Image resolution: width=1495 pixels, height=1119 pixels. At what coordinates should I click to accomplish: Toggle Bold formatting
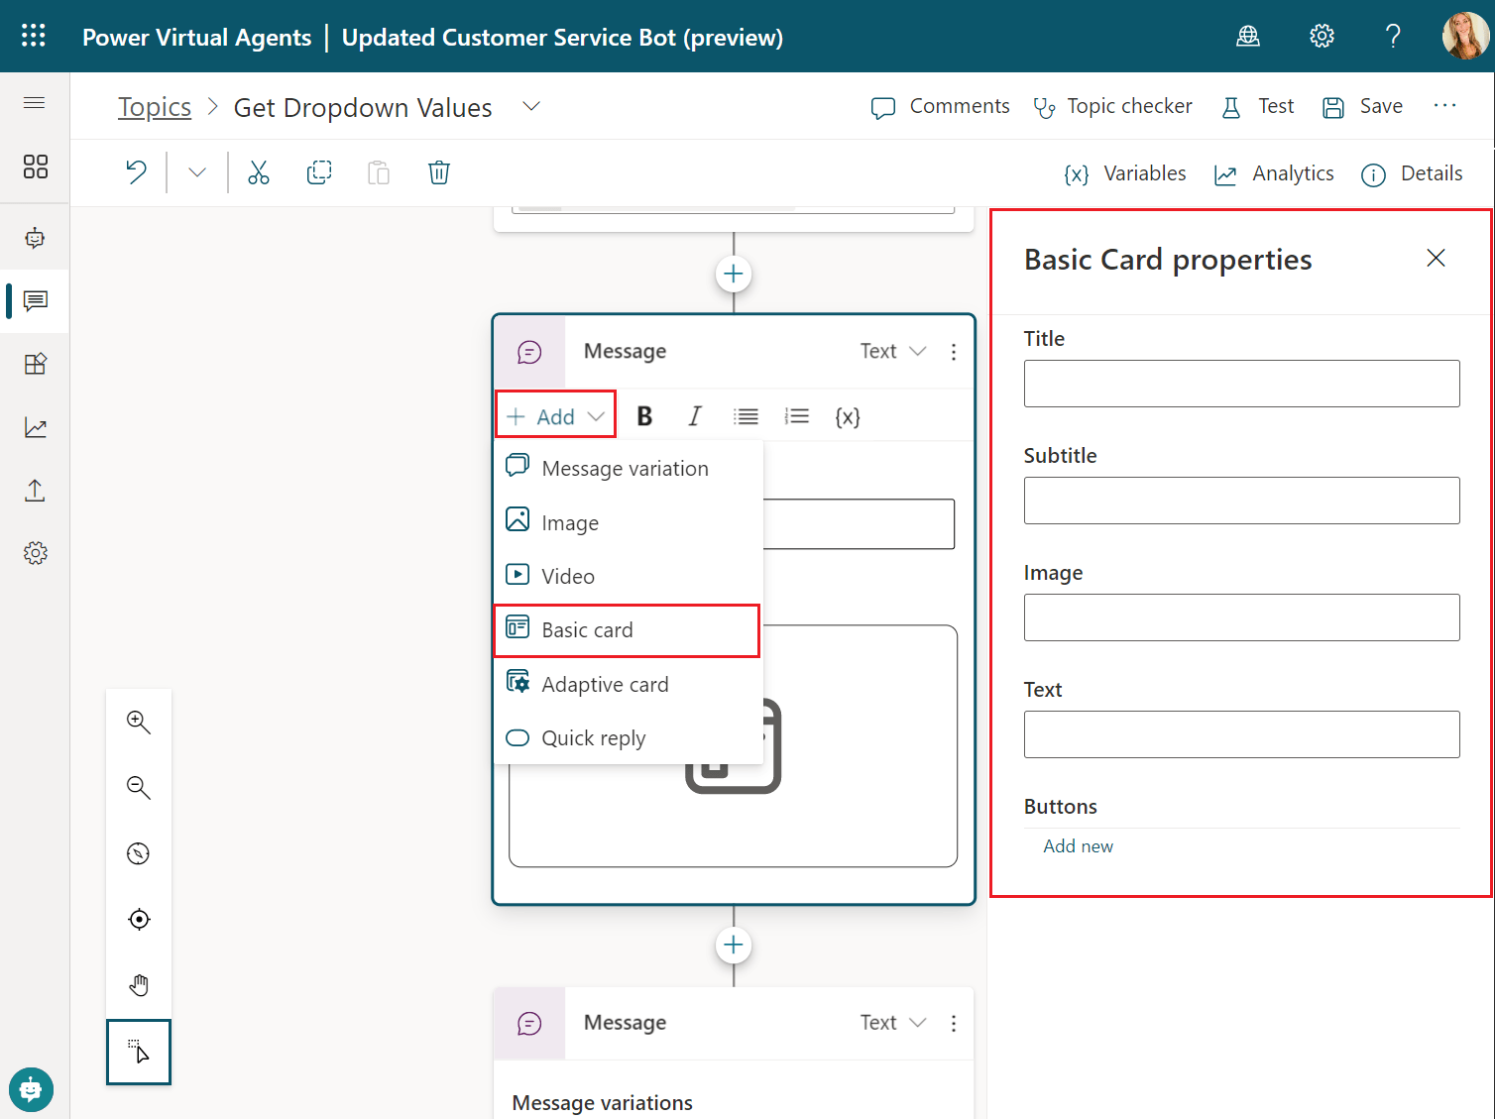(644, 416)
